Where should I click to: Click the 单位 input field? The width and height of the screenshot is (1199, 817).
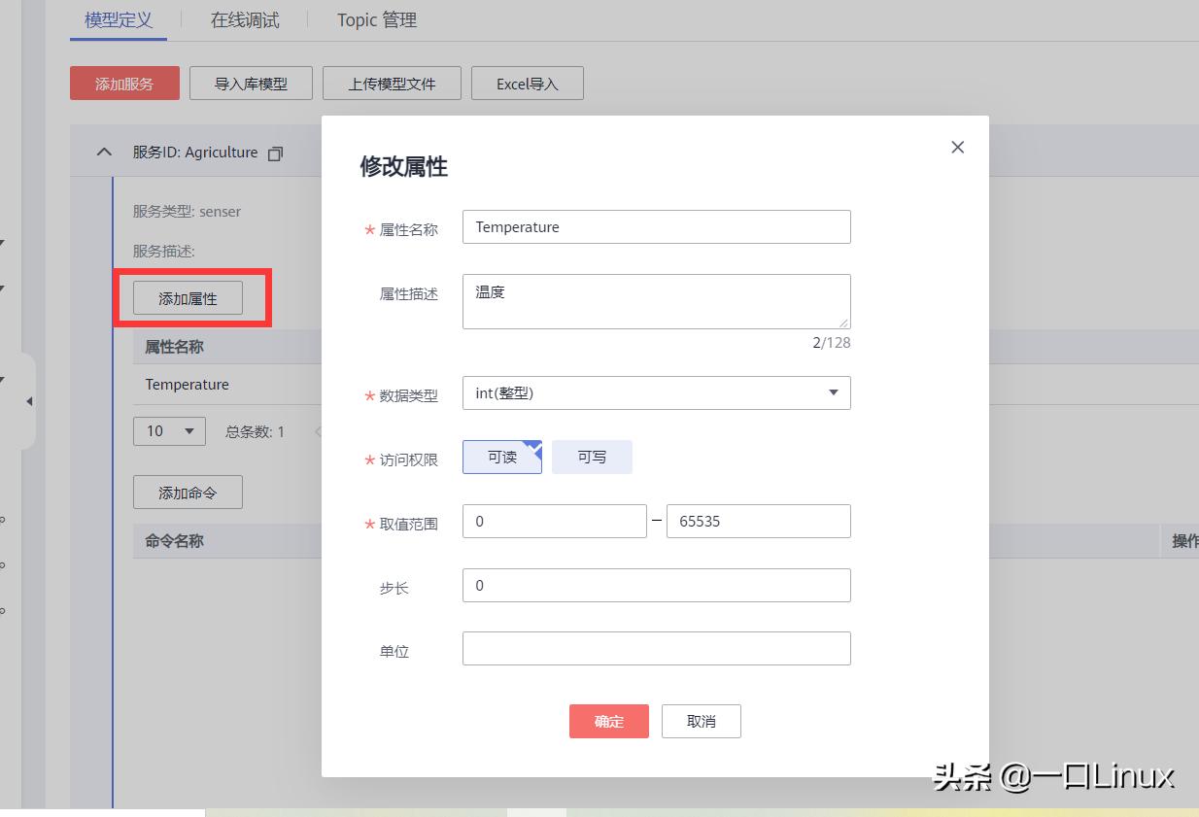click(656, 648)
